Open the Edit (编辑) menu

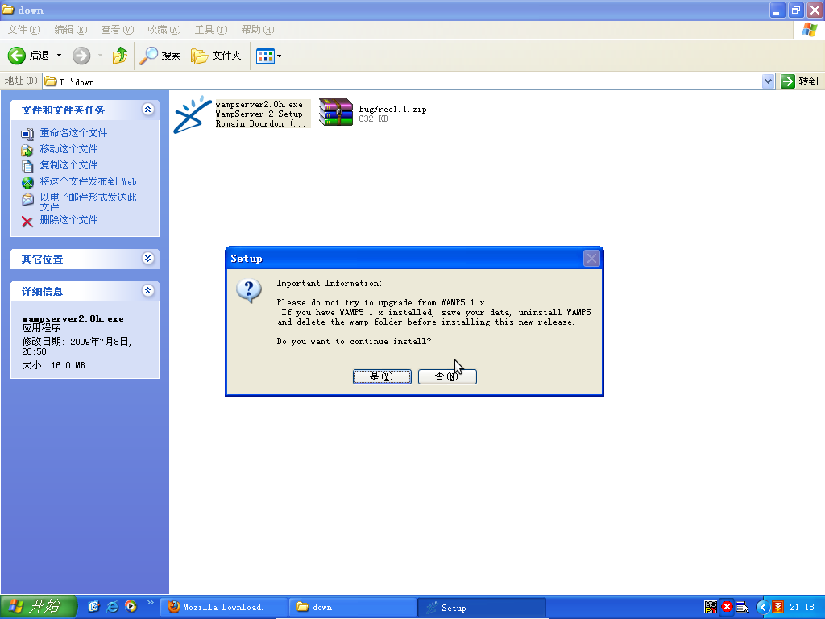(71, 30)
